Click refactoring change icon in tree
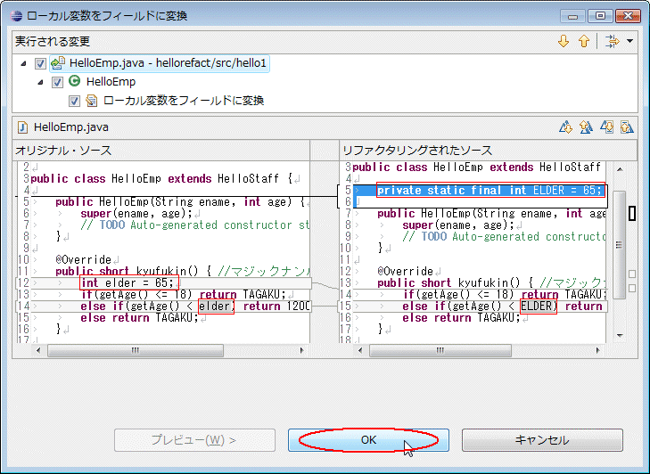 91,101
